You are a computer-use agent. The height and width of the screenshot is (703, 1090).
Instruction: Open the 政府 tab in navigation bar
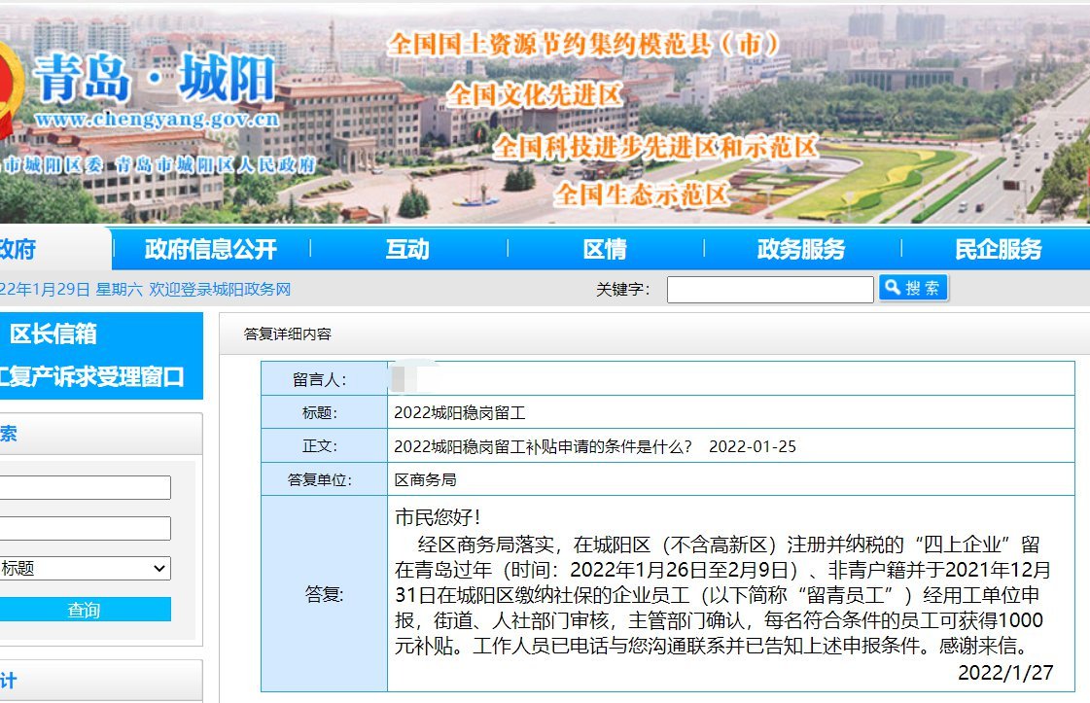click(x=19, y=250)
